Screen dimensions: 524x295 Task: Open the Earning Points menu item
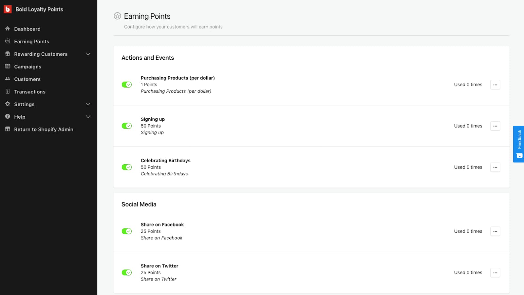(31, 42)
